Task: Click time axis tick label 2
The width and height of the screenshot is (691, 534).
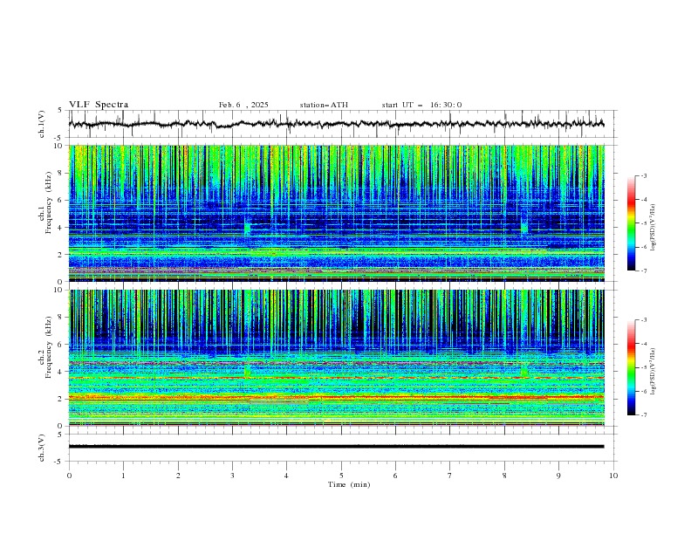Action: point(178,476)
